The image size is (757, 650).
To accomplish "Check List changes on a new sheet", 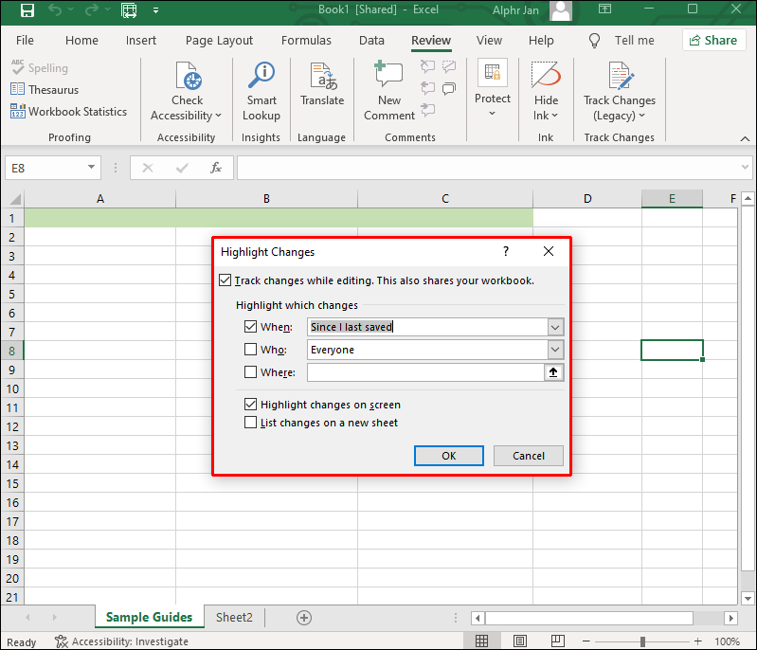I will click(250, 423).
